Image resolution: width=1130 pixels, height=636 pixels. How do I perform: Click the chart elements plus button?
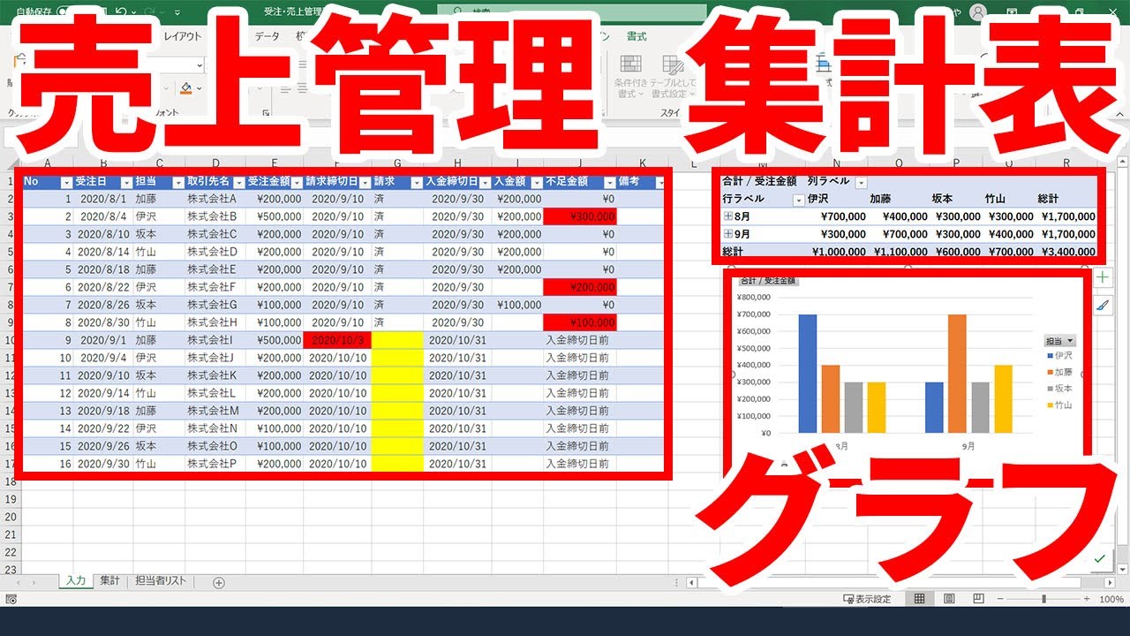(1103, 277)
